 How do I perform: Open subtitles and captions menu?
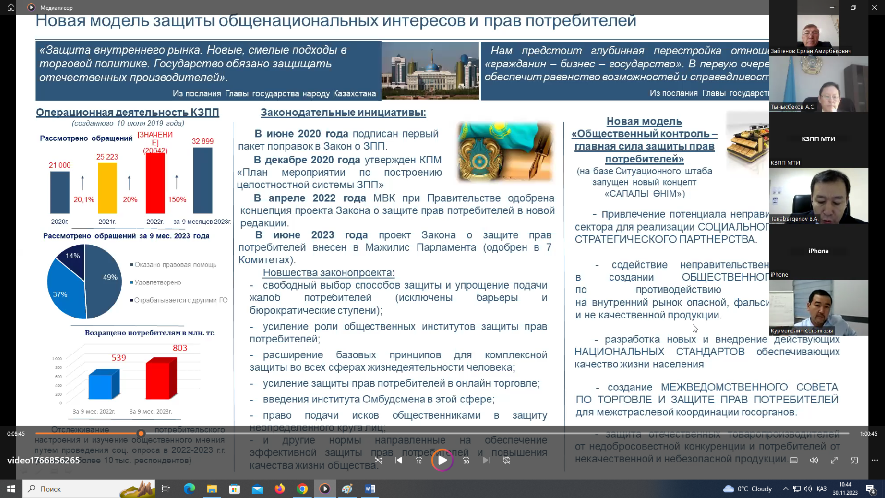tap(794, 460)
